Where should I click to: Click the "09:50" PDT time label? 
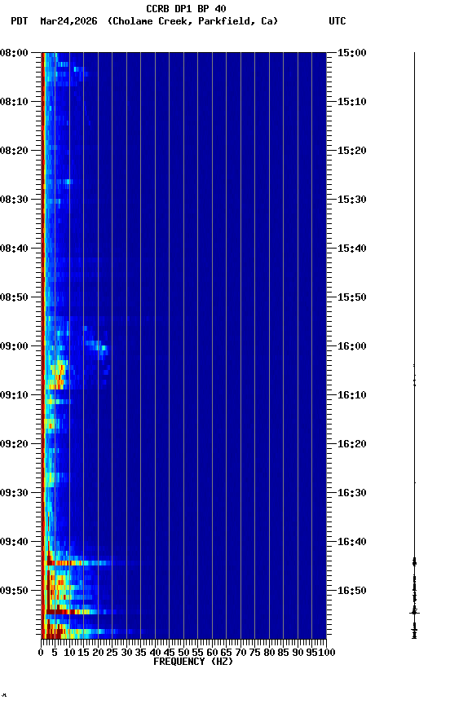[x=14, y=591]
